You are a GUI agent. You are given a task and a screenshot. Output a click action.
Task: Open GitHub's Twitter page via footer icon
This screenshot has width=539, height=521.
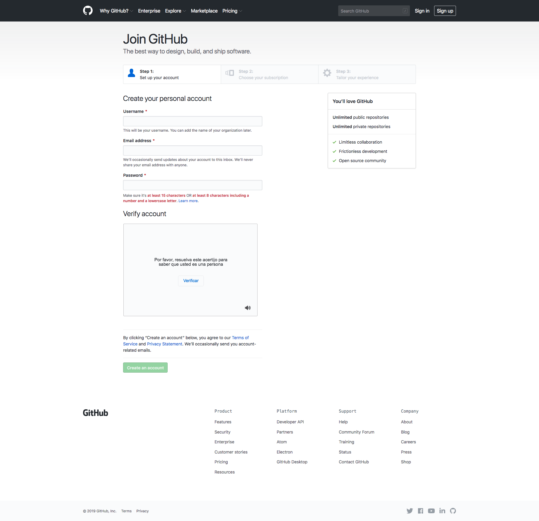410,511
